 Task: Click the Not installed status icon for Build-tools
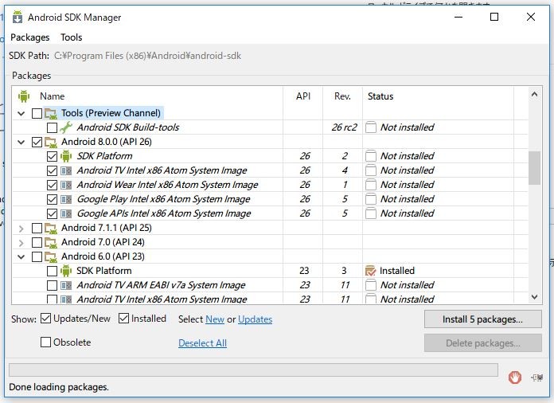coord(371,127)
